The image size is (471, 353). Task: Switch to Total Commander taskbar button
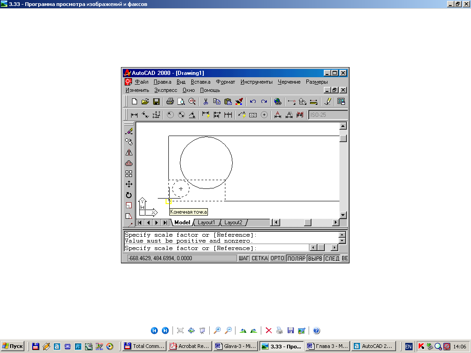143,346
